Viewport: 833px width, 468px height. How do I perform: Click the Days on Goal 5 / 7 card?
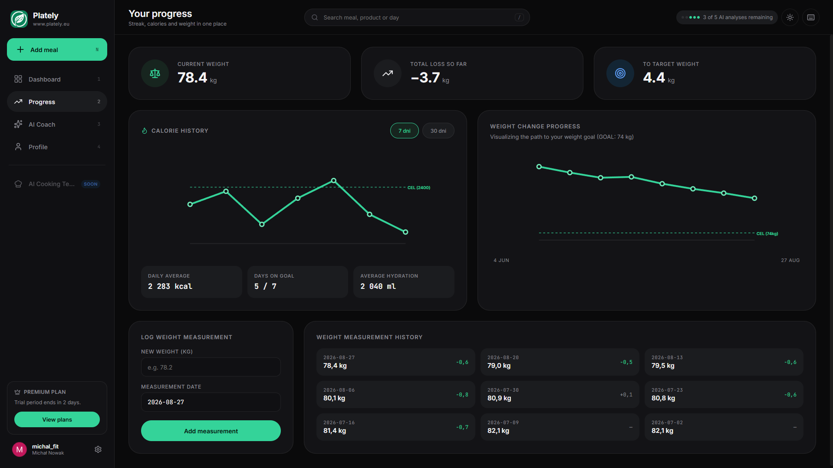(298, 282)
